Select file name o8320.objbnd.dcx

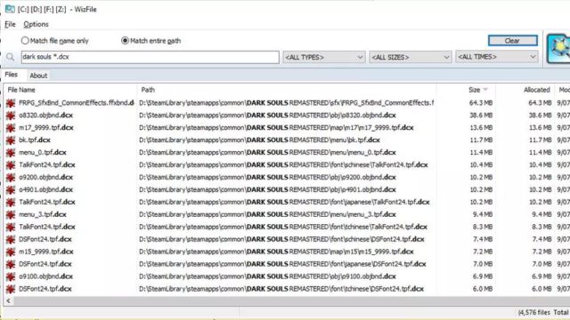coord(45,116)
